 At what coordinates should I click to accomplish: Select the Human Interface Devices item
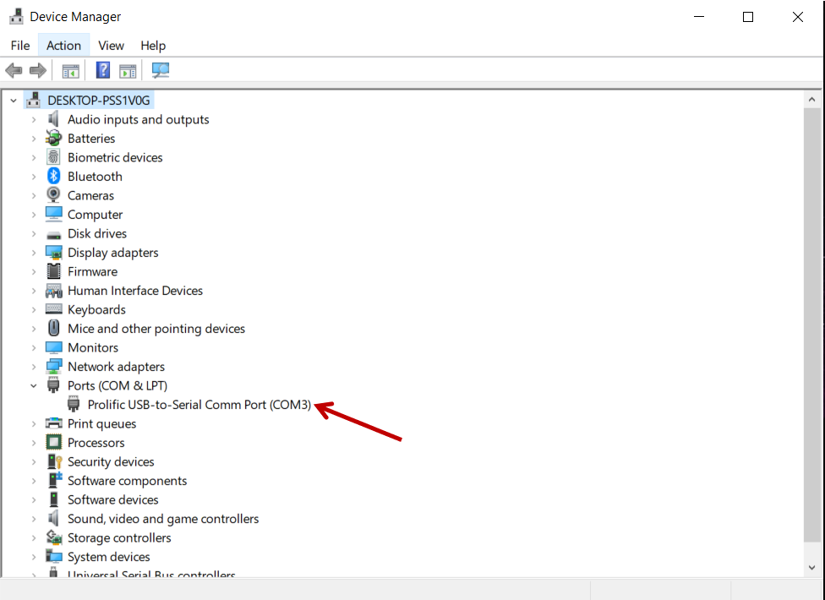point(135,291)
